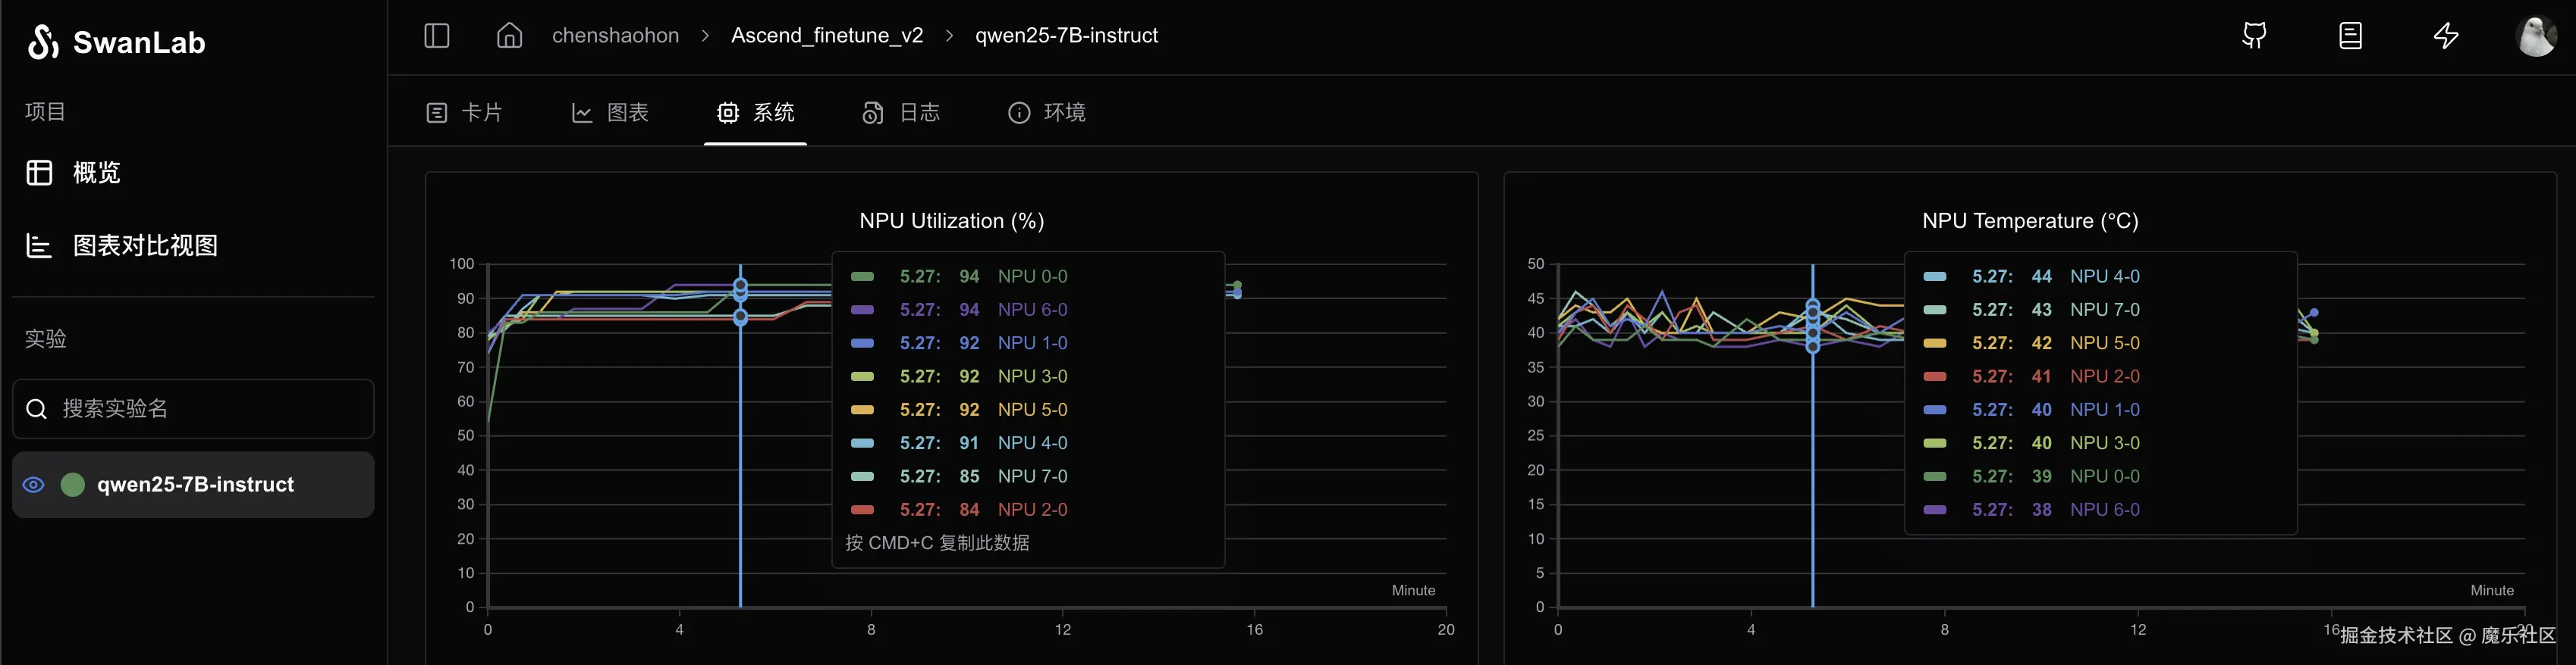Click the NPU 3-0 row in utilization tooltip
This screenshot has width=2576, height=665.
coord(958,376)
